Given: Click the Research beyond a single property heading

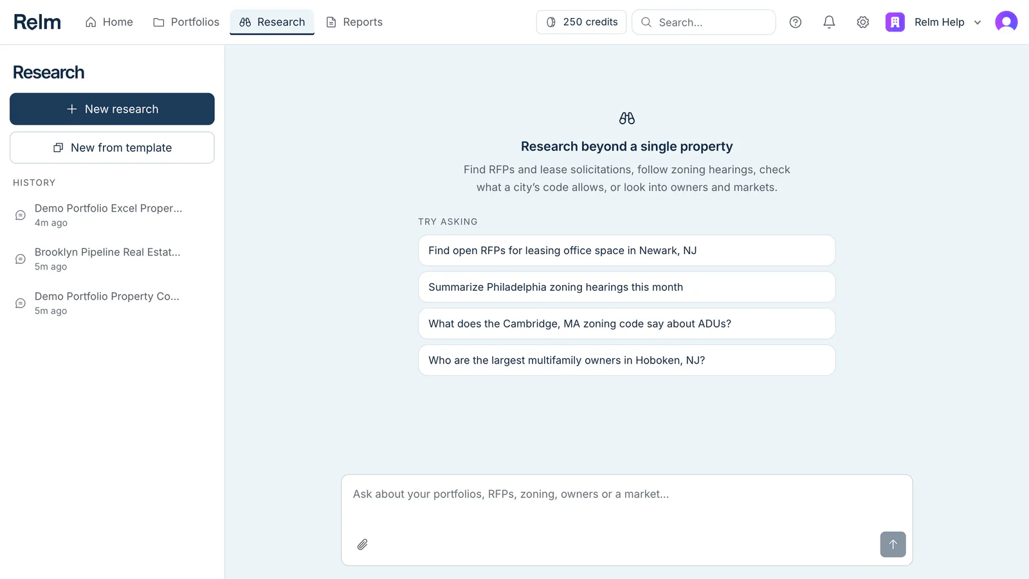Looking at the screenshot, I should (627, 147).
